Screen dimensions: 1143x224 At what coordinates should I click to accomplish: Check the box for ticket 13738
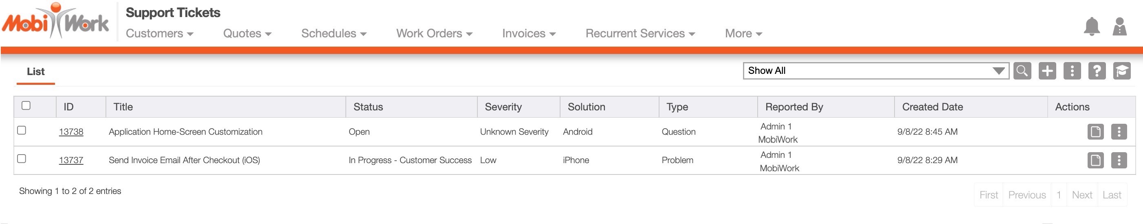[22, 130]
